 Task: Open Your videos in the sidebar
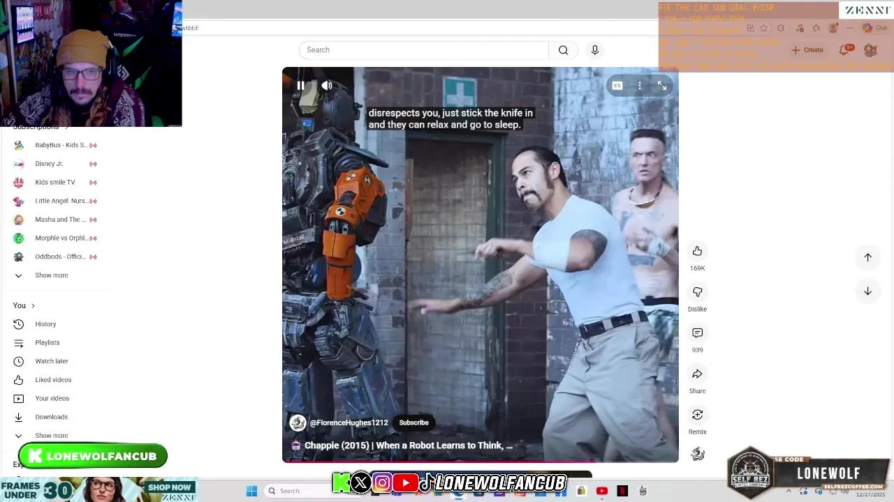click(52, 399)
